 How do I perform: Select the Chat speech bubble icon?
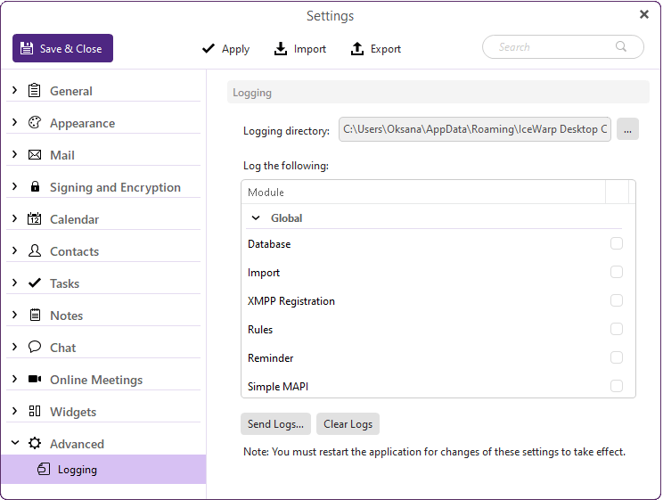pos(34,347)
